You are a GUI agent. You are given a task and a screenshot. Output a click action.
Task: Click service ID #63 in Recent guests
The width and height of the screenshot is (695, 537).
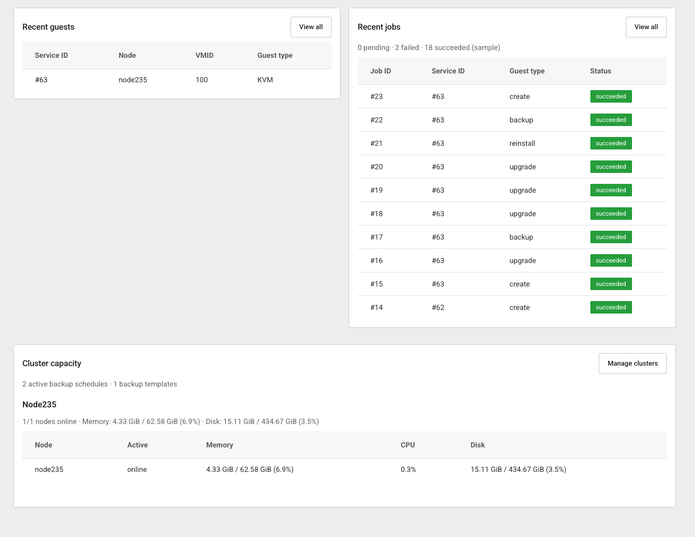click(41, 80)
